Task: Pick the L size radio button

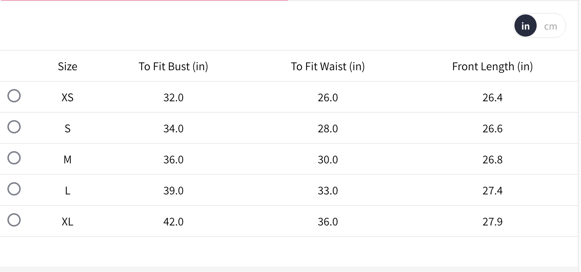Action: 14,189
